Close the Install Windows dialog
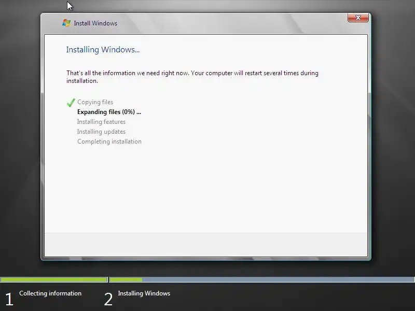 (x=358, y=18)
